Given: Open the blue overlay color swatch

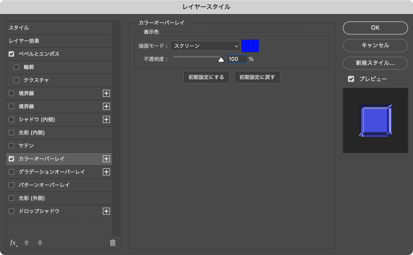Looking at the screenshot, I should pyautogui.click(x=250, y=46).
